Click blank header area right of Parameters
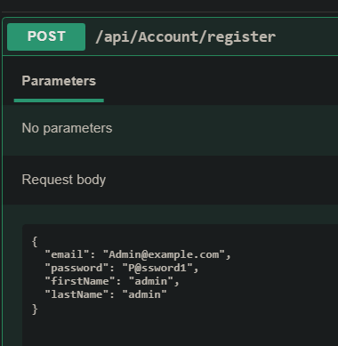The height and width of the screenshot is (346, 338). pos(221,81)
